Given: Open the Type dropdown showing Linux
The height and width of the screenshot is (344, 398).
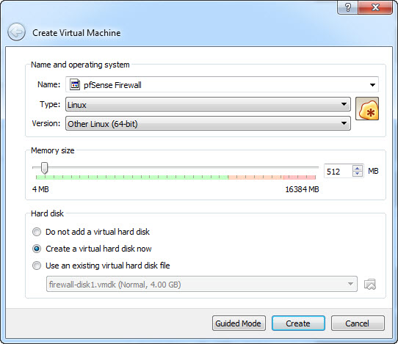Looking at the screenshot, I should (208, 104).
